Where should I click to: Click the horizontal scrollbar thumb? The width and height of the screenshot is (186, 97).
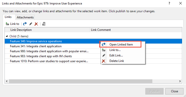tap(81, 81)
